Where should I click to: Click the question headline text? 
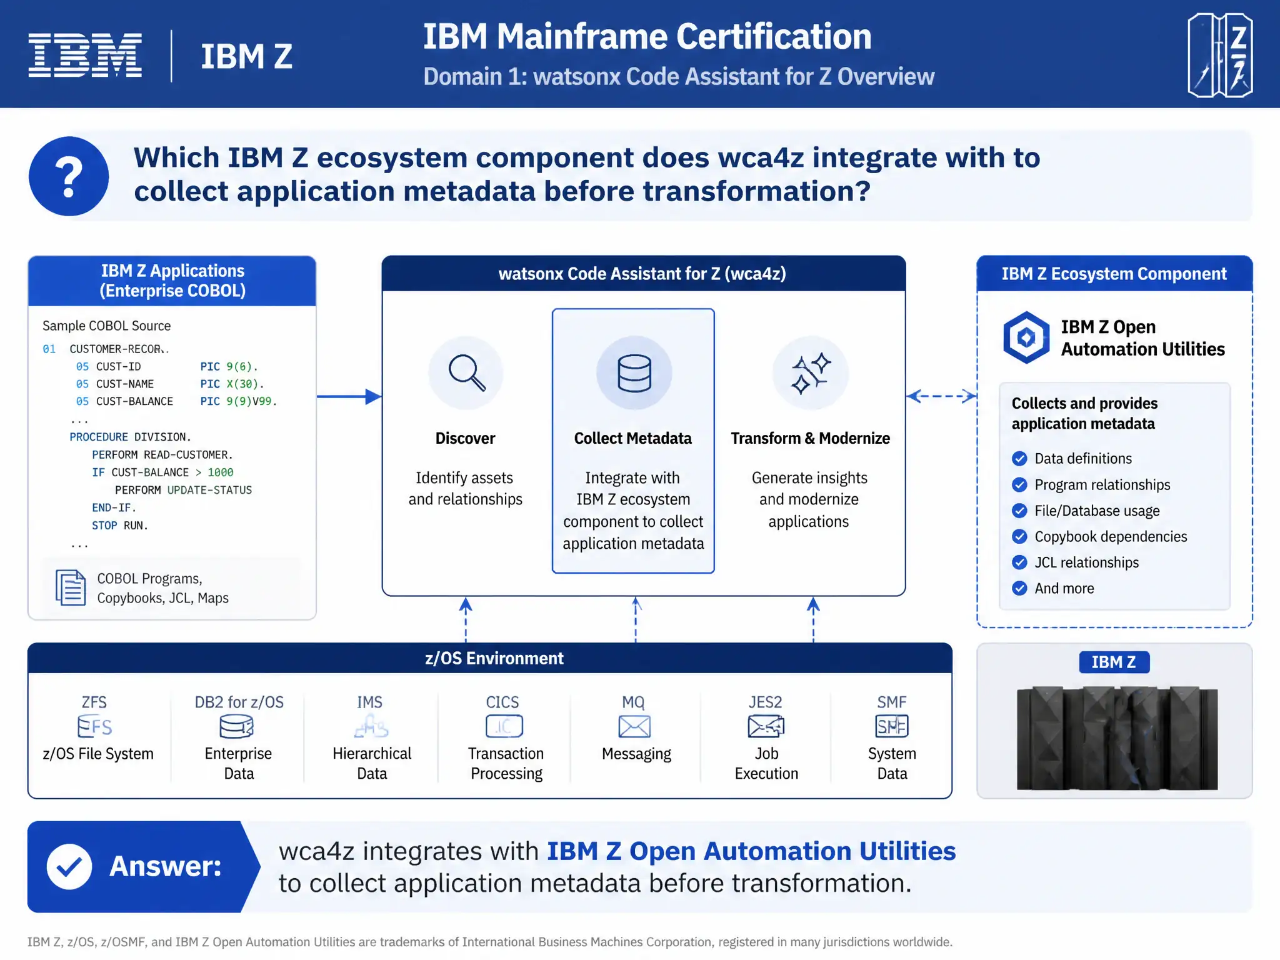tap(587, 174)
